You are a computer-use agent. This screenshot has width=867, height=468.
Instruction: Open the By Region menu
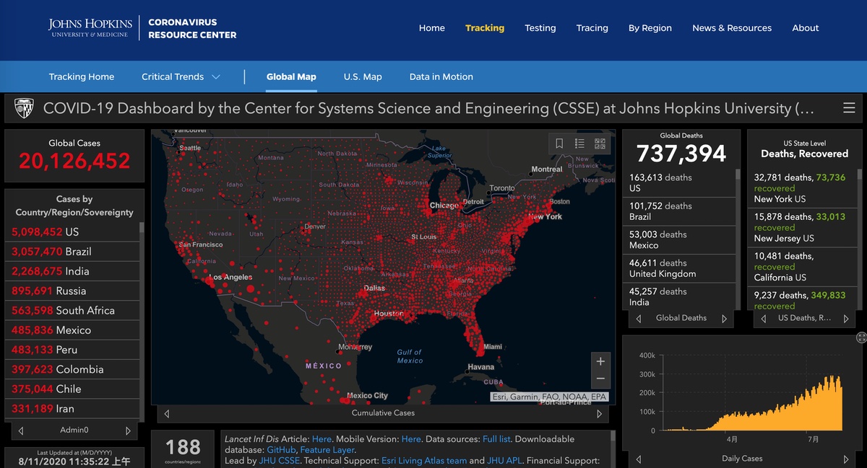click(650, 28)
